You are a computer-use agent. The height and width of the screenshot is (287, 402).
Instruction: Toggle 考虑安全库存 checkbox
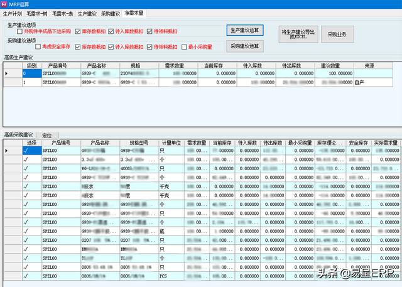point(38,46)
